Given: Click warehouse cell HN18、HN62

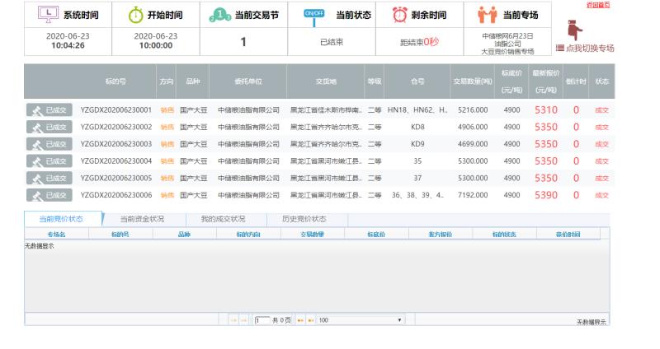Looking at the screenshot, I should point(417,110).
